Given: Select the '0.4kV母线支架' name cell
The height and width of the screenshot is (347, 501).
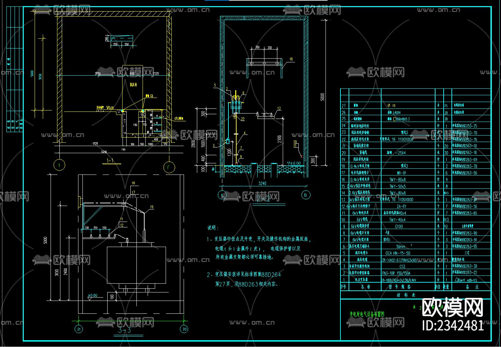Looking at the screenshot, I should [x=360, y=166].
